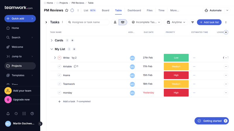234x131 pixels.
Task: Open the Files tab
Action: (149, 10)
